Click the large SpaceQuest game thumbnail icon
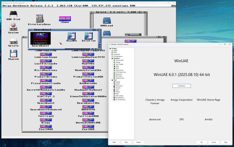This screenshot has height=147, width=234. coord(41,38)
